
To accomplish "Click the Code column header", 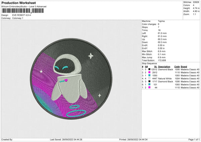I will click(x=177, y=67).
